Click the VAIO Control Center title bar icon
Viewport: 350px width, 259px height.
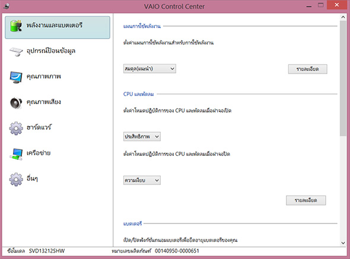pyautogui.click(x=7, y=6)
